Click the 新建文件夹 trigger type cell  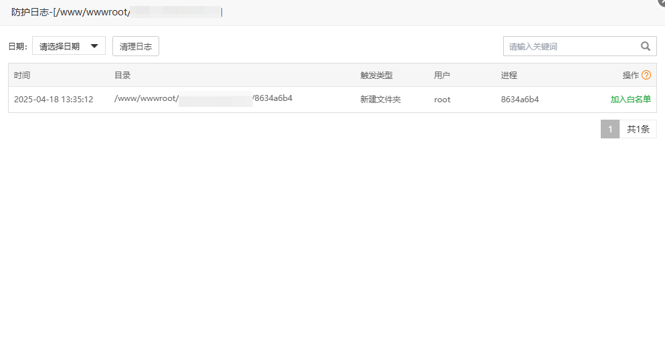tap(380, 100)
